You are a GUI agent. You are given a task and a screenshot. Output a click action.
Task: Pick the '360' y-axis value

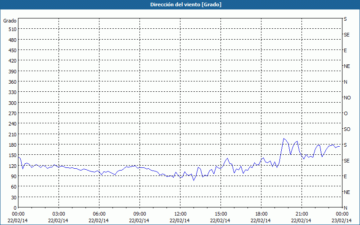(13, 82)
